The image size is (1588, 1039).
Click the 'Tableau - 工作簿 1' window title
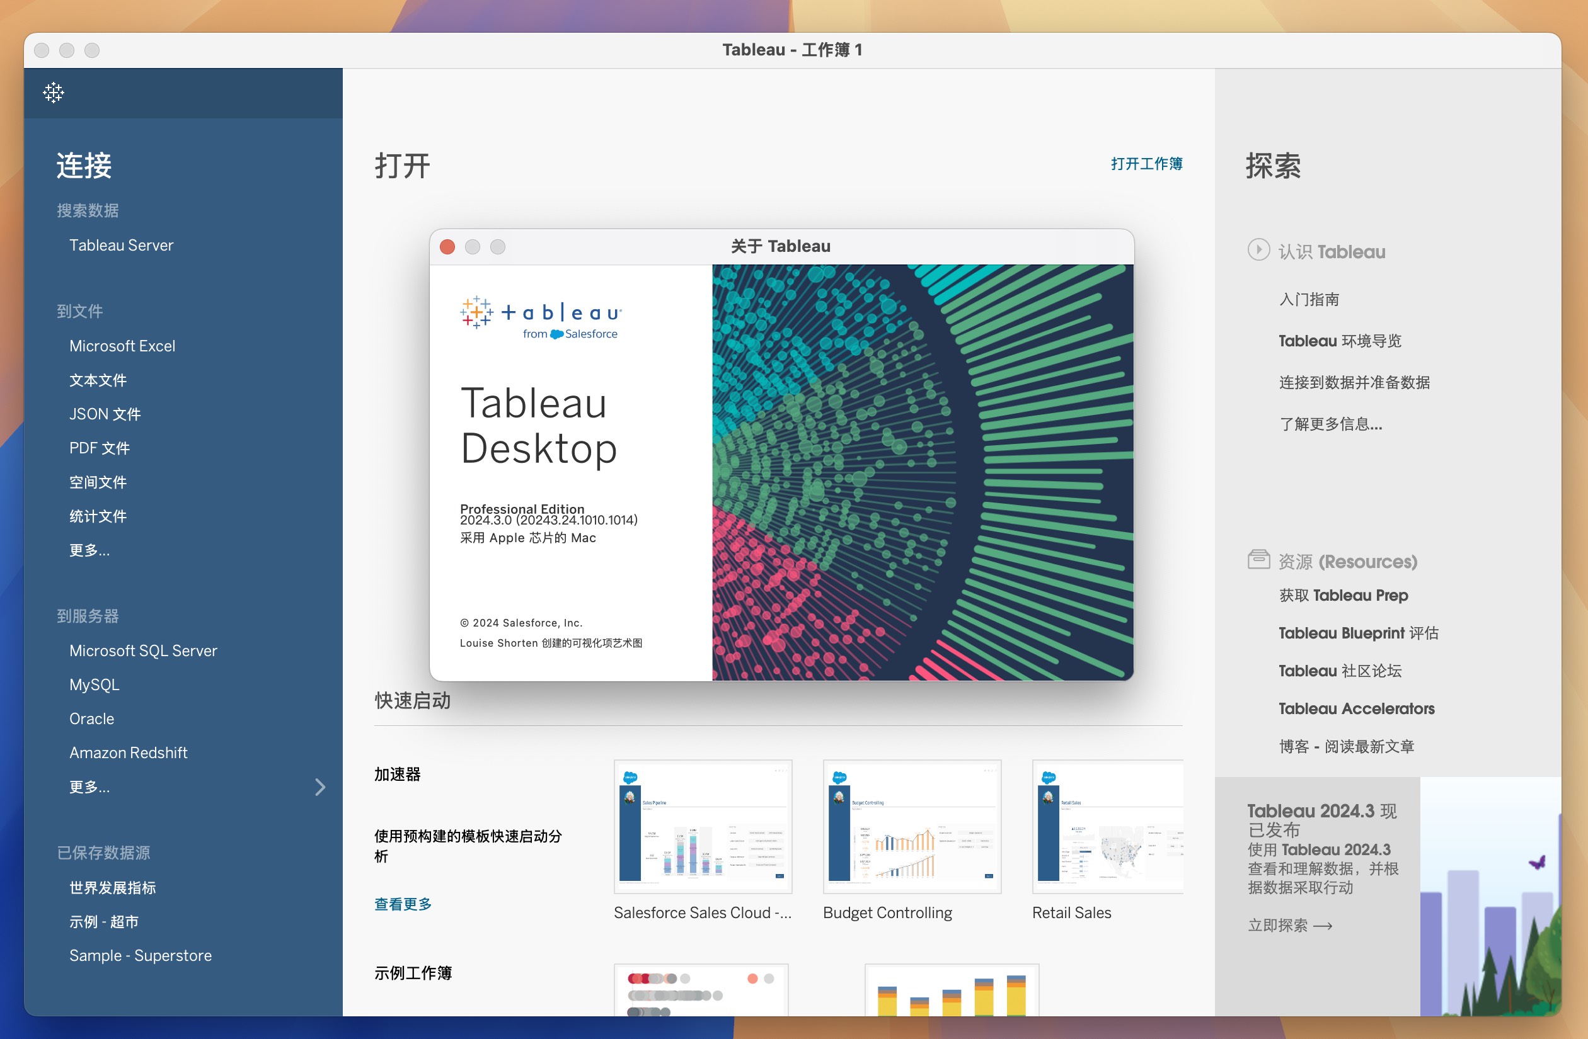click(x=792, y=50)
